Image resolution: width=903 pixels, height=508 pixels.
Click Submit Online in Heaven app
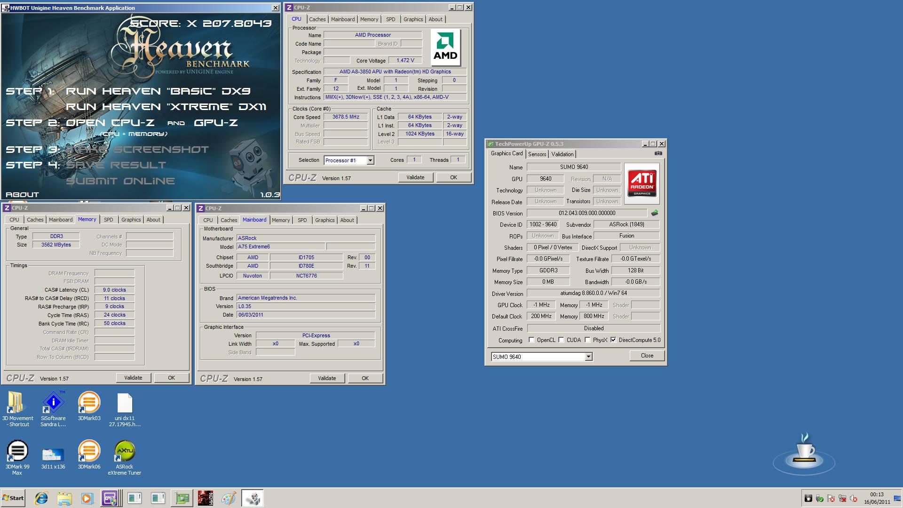click(120, 181)
